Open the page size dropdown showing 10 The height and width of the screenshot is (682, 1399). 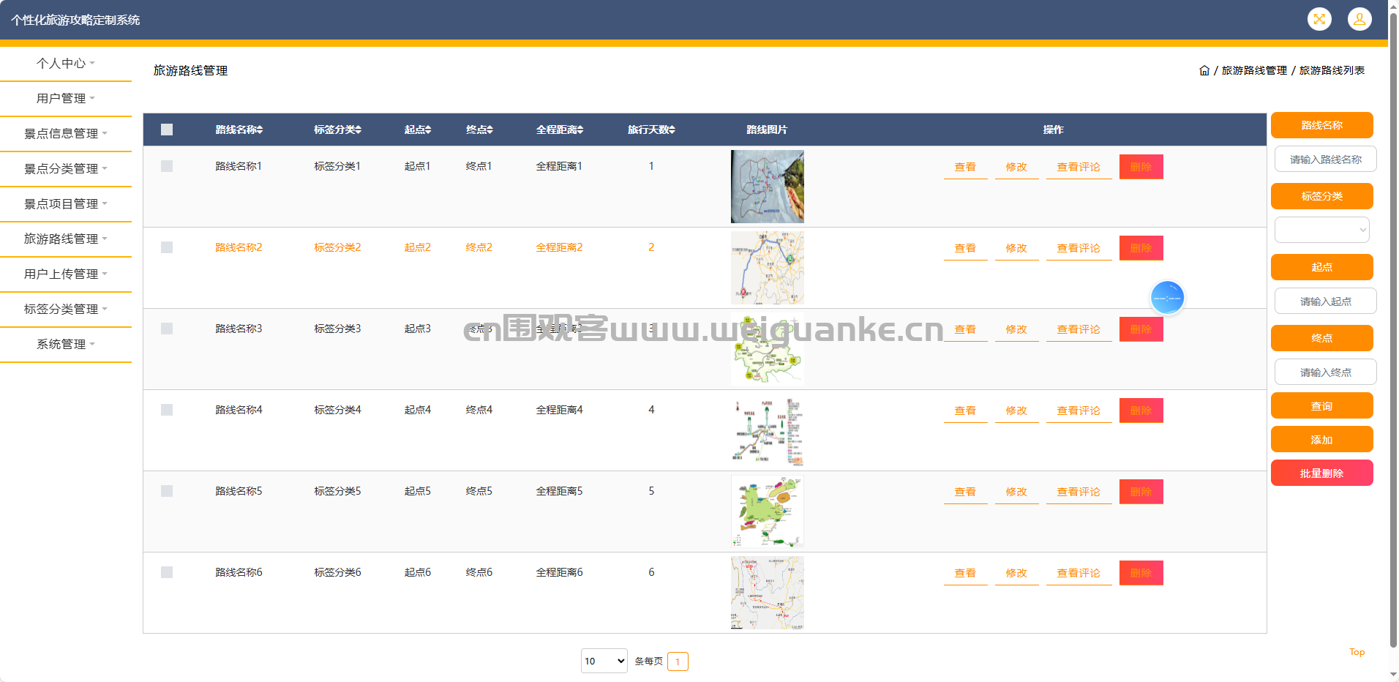coord(604,661)
